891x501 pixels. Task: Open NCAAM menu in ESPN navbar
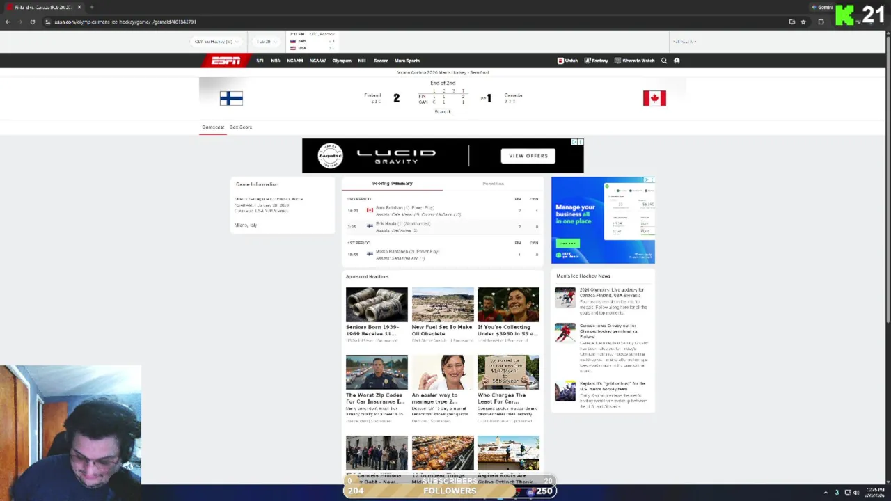(295, 61)
